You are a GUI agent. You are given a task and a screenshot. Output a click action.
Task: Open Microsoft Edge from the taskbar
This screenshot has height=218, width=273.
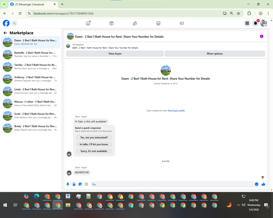coord(37,196)
